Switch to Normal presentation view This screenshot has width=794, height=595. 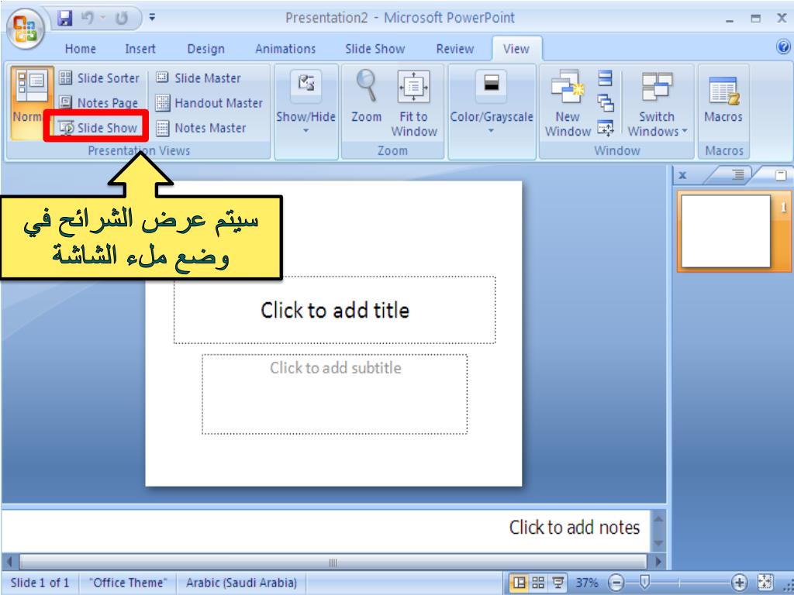click(x=31, y=103)
